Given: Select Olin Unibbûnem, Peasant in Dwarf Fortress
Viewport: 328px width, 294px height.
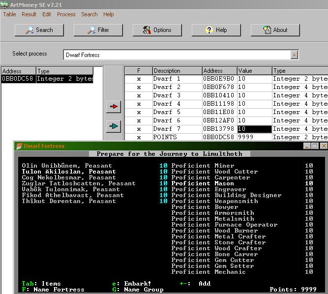Looking at the screenshot, I should click(x=67, y=166).
